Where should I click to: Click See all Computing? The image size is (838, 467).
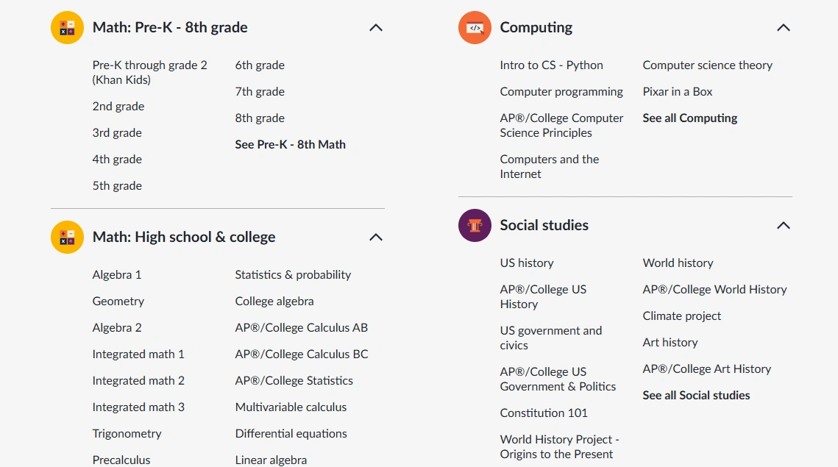(689, 118)
